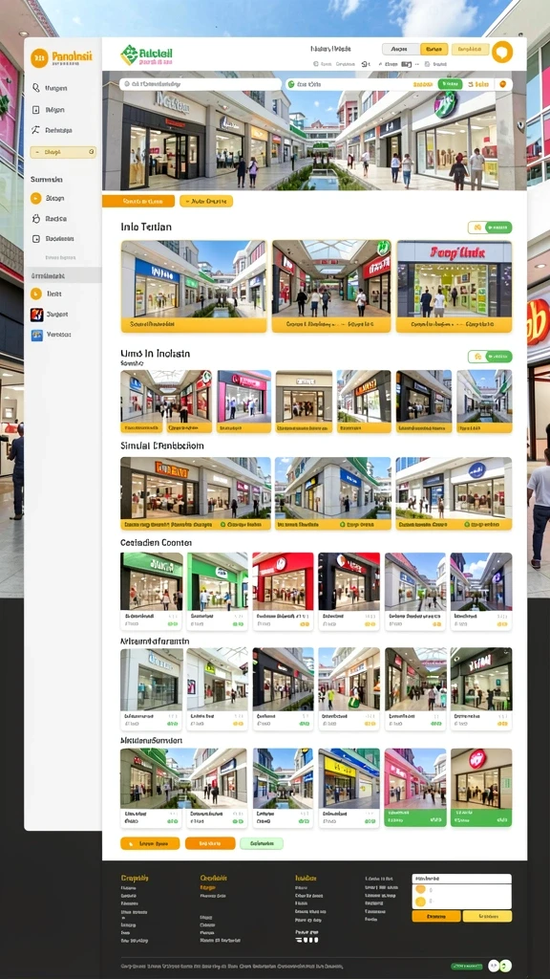Open the magenta storefront thumbnail in Ums In Inolistn row
Screen dimensions: 550x979
pos(243,402)
